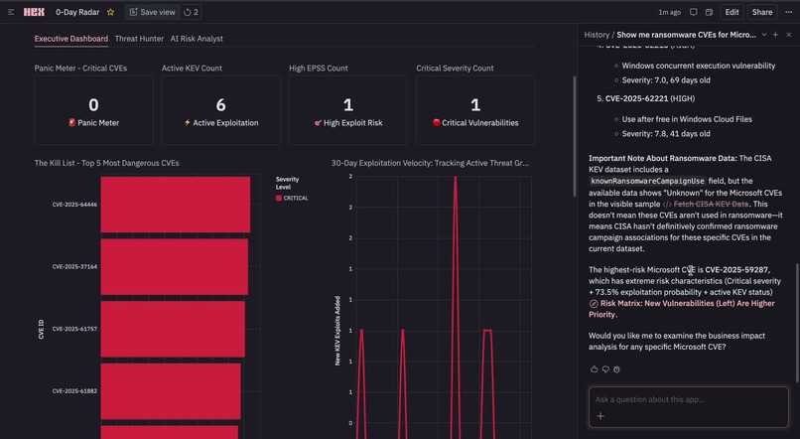Click the CVE-2025-61882 axis label
Image resolution: width=800 pixels, height=439 pixels.
(74, 391)
